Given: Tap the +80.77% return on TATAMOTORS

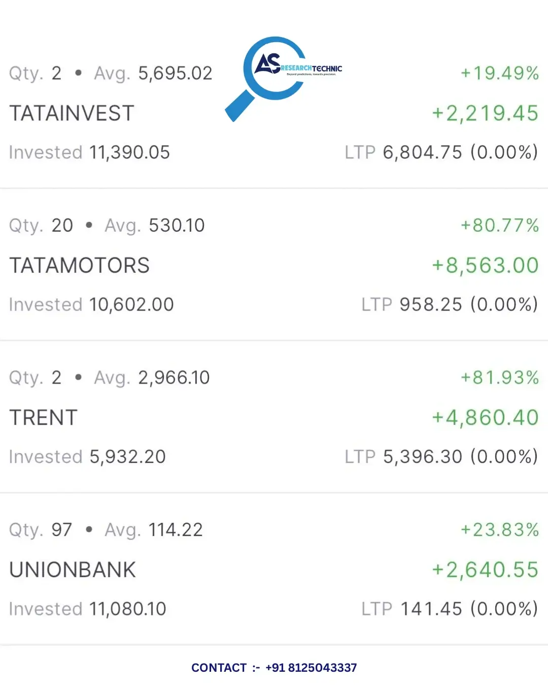Looking at the screenshot, I should (499, 225).
